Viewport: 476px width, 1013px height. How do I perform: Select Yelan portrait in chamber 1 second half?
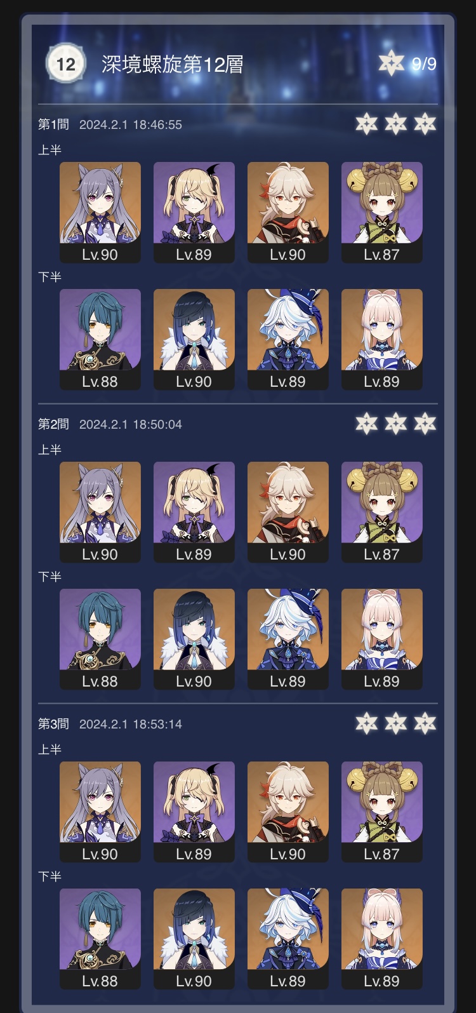194,339
